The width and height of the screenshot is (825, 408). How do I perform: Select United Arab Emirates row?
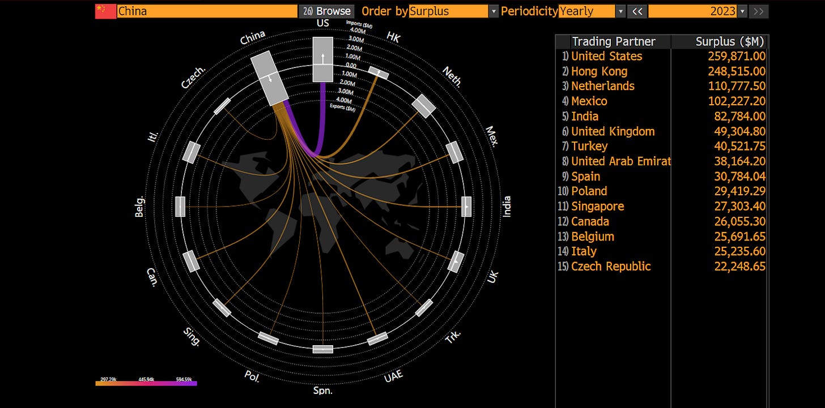[662, 161]
